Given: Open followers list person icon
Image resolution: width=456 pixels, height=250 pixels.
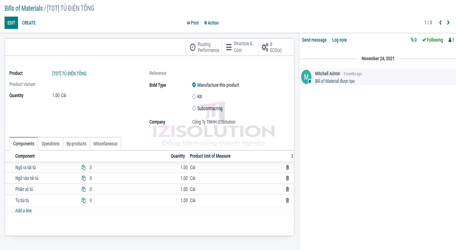Looking at the screenshot, I should 451,40.
